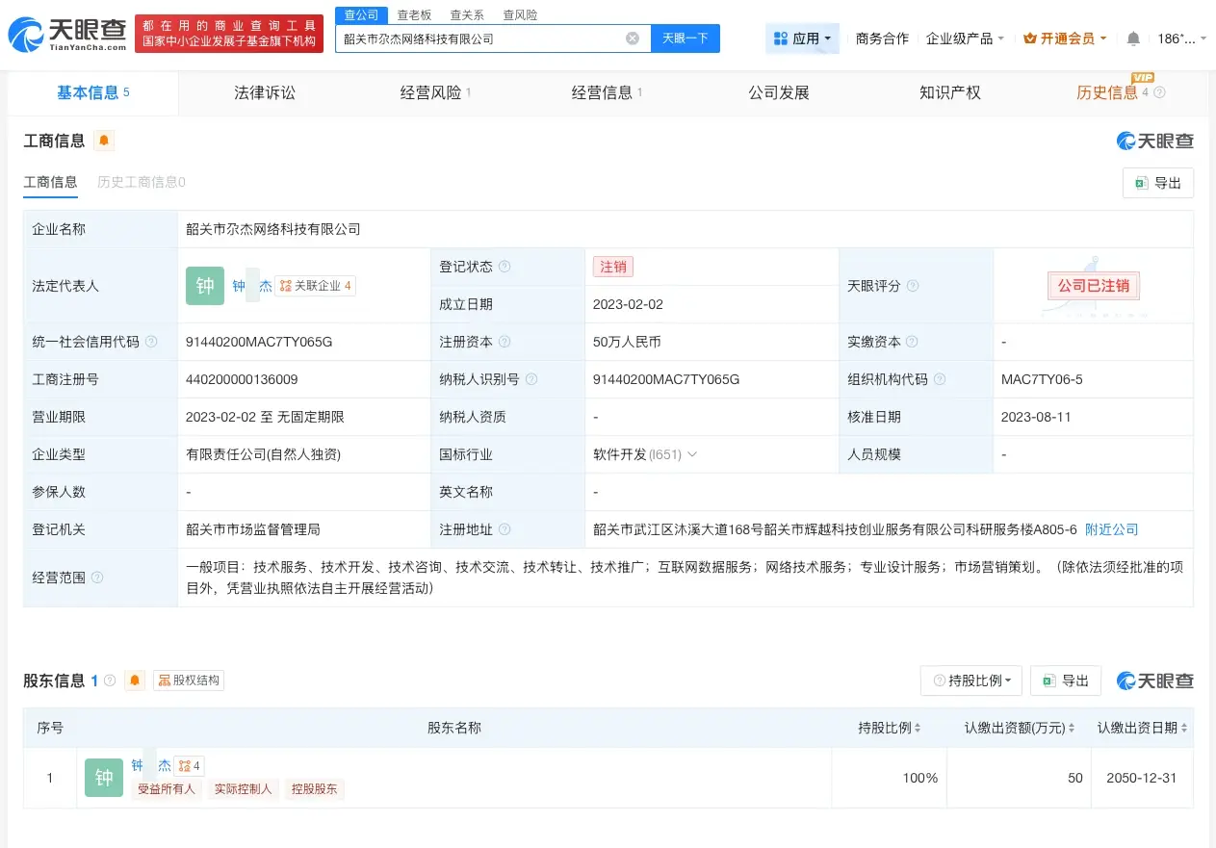
Task: Click help icon next to 登记状态
Action: pos(505,267)
